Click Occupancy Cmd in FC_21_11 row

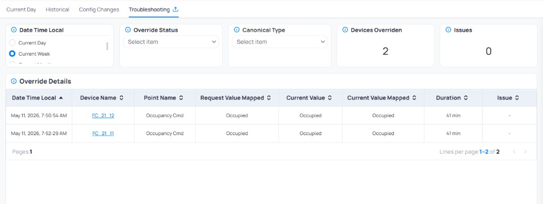pyautogui.click(x=165, y=134)
